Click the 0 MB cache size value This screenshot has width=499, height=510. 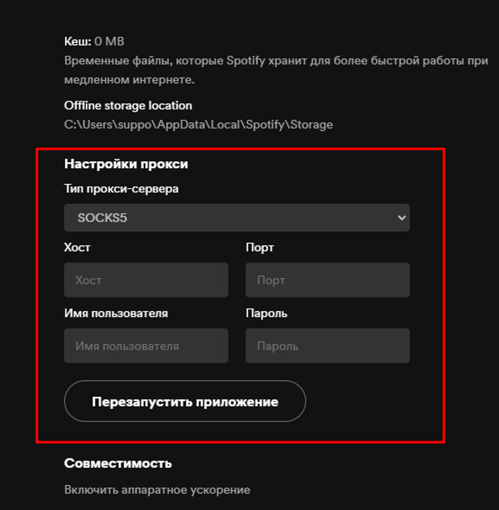point(109,41)
